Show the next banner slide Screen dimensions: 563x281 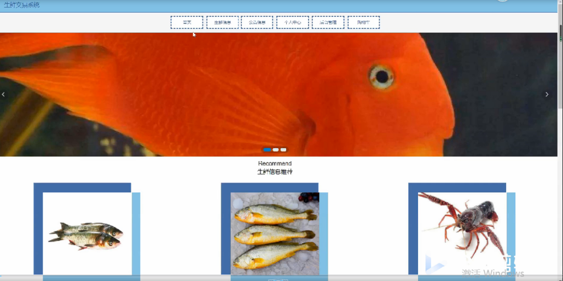pos(547,95)
